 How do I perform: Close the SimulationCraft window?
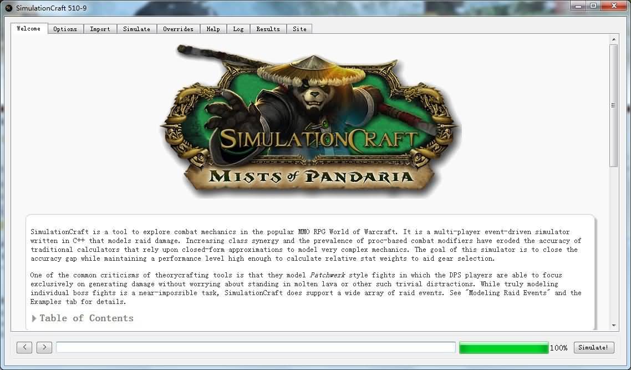pos(614,6)
